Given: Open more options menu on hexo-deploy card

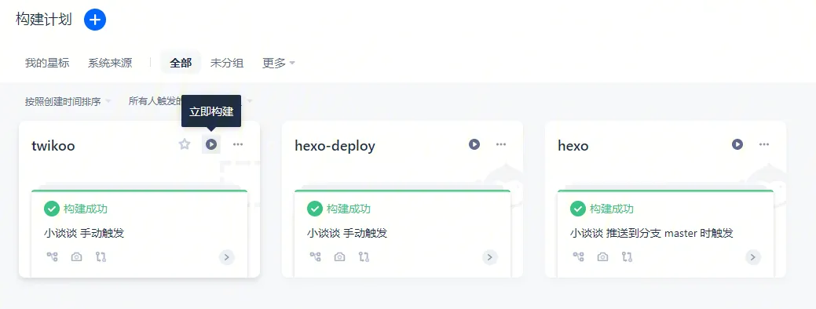Looking at the screenshot, I should click(x=500, y=144).
